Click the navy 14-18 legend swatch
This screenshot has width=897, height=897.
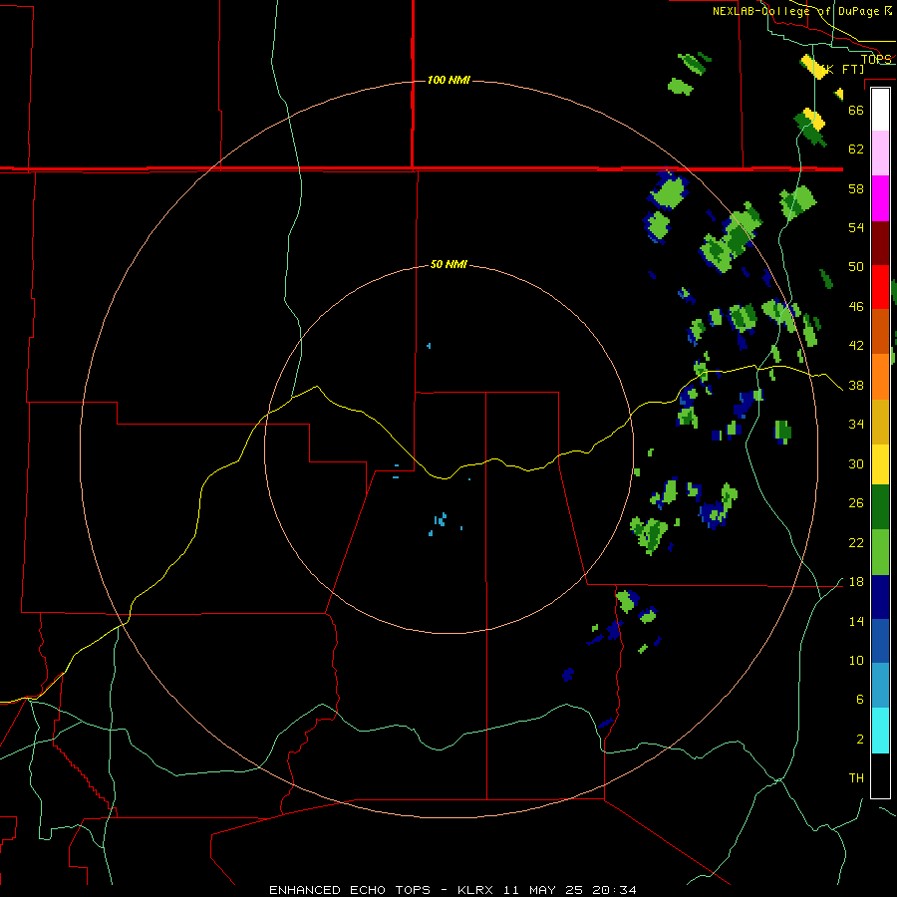coord(880,597)
